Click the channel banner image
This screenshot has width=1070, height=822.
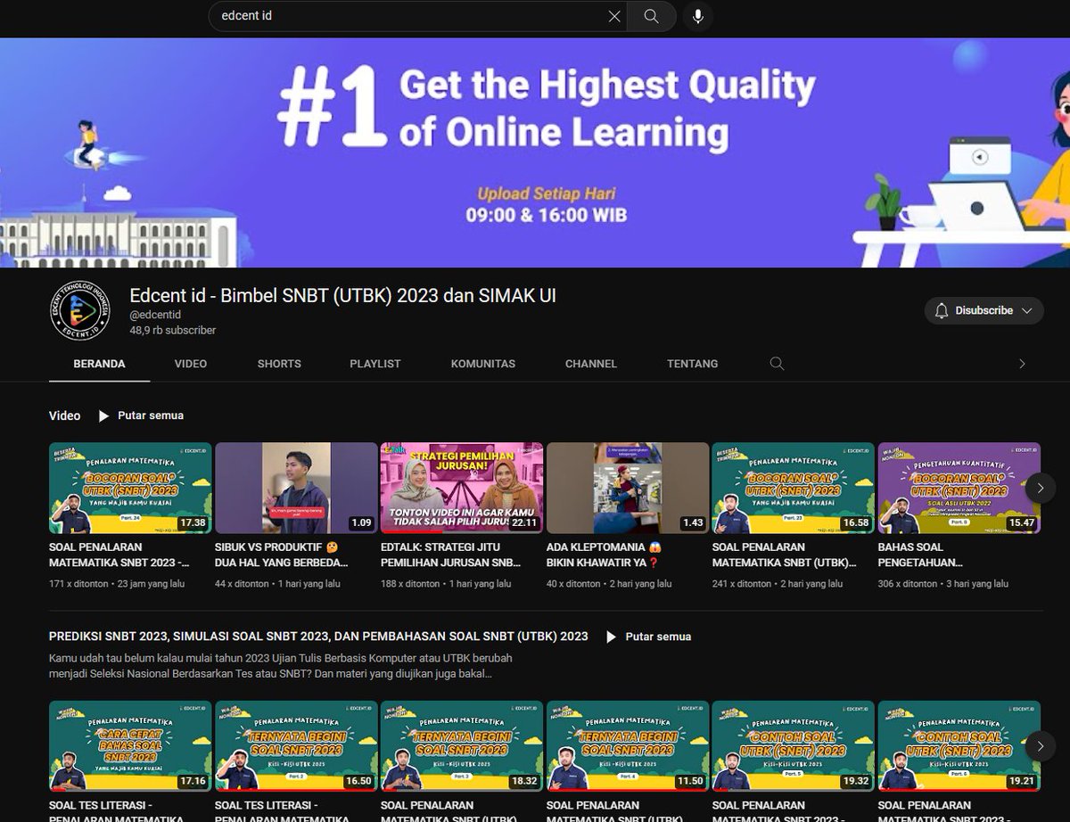point(535,152)
